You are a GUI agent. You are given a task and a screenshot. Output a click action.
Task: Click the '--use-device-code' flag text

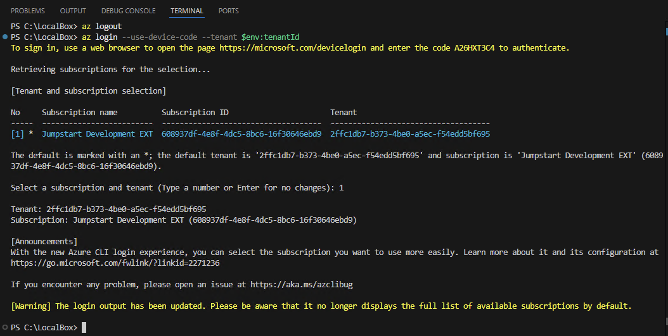click(x=160, y=37)
